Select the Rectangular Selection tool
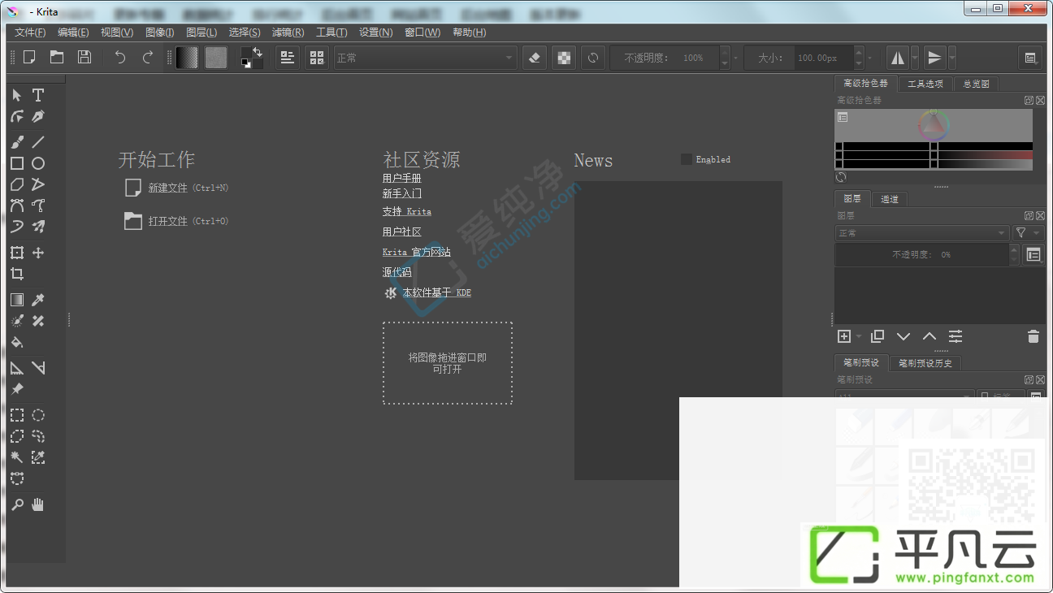 tap(17, 415)
